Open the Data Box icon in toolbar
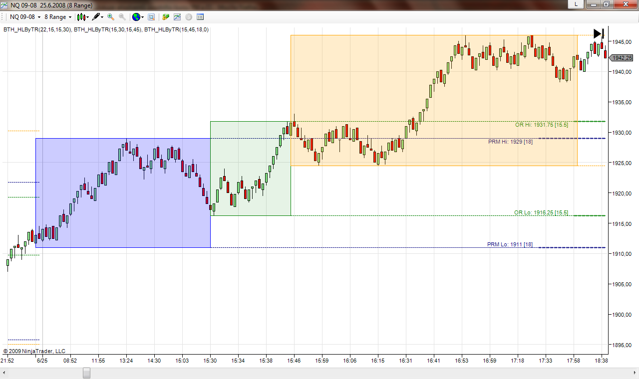 click(151, 17)
